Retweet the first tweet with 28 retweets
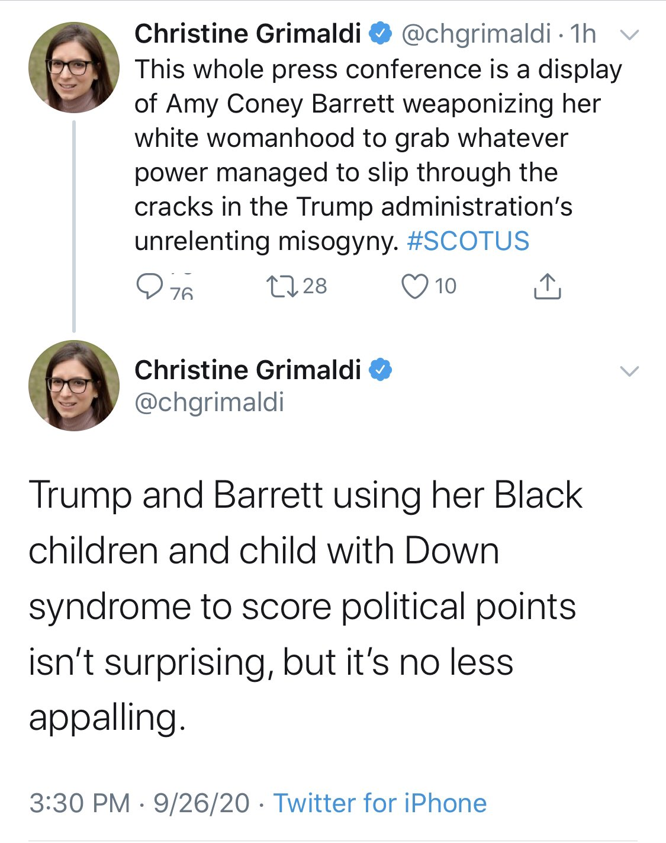Image resolution: width=666 pixels, height=843 pixels. [x=282, y=287]
